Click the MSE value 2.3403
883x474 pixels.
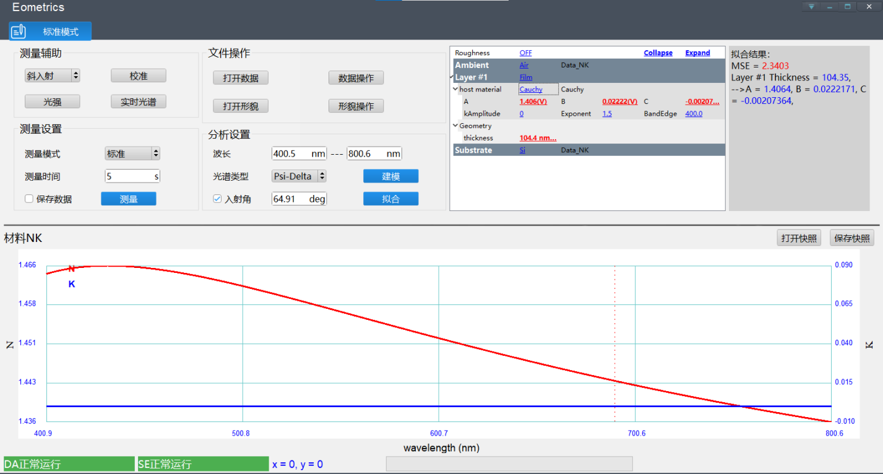(x=775, y=66)
